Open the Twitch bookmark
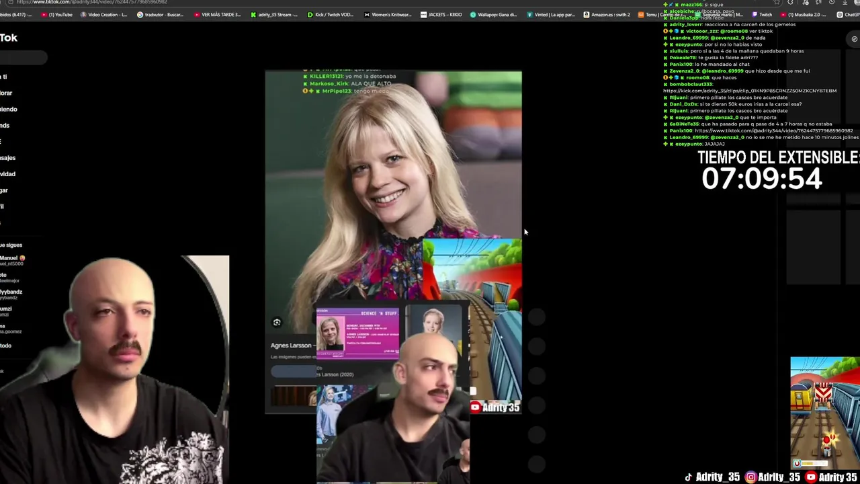Image resolution: width=860 pixels, height=484 pixels. point(762,15)
